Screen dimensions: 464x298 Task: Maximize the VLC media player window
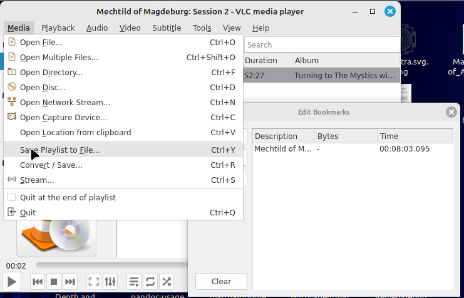coord(373,11)
